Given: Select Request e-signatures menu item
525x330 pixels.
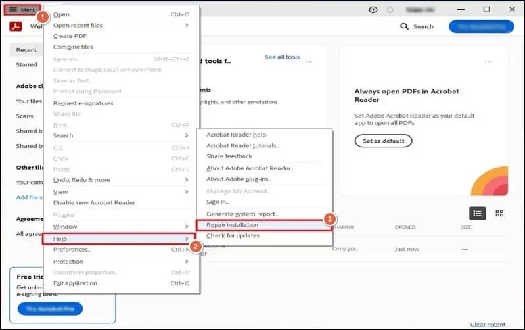Looking at the screenshot, I should (121, 103).
